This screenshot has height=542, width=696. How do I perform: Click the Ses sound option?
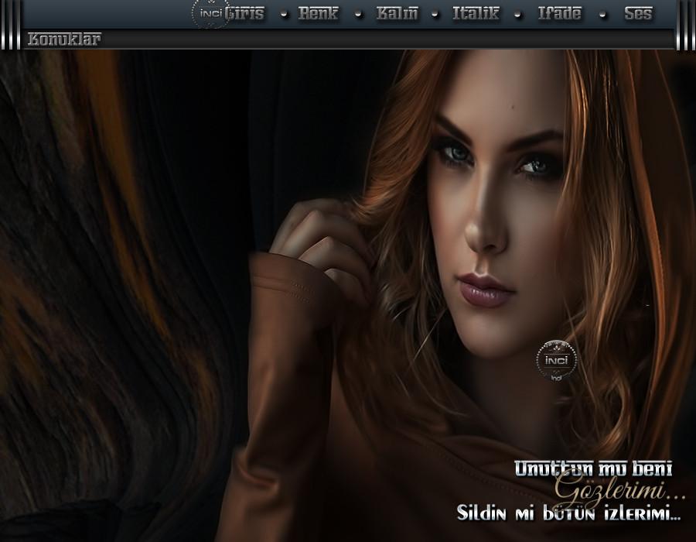(638, 13)
